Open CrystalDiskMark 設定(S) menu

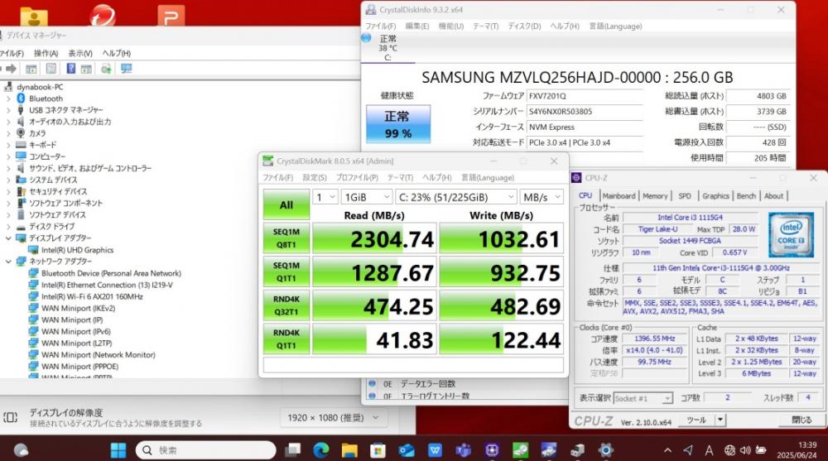314,177
